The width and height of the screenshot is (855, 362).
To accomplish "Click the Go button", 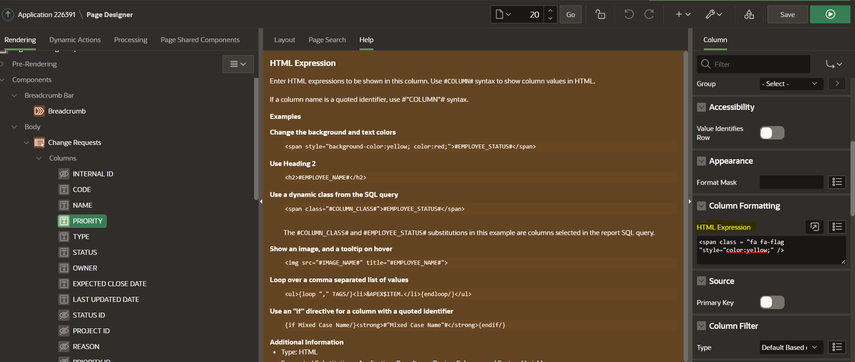I will coord(570,14).
